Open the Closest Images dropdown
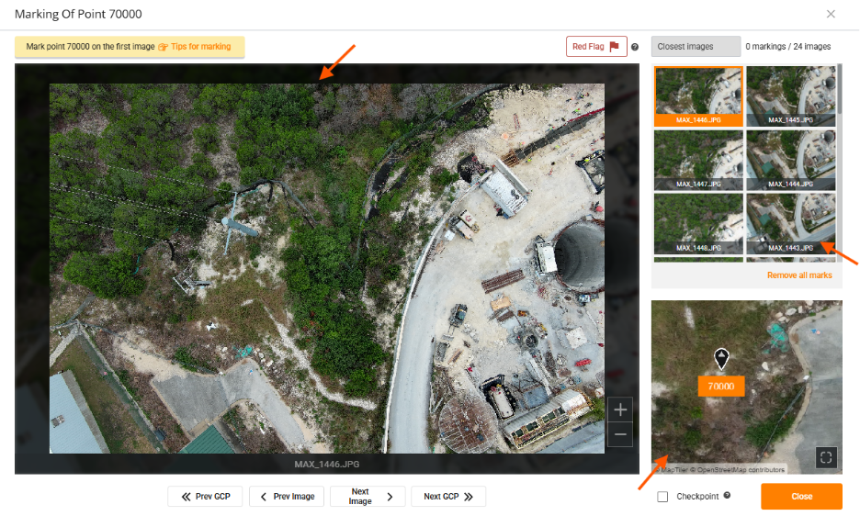Screen dimensions: 860x516 point(696,47)
